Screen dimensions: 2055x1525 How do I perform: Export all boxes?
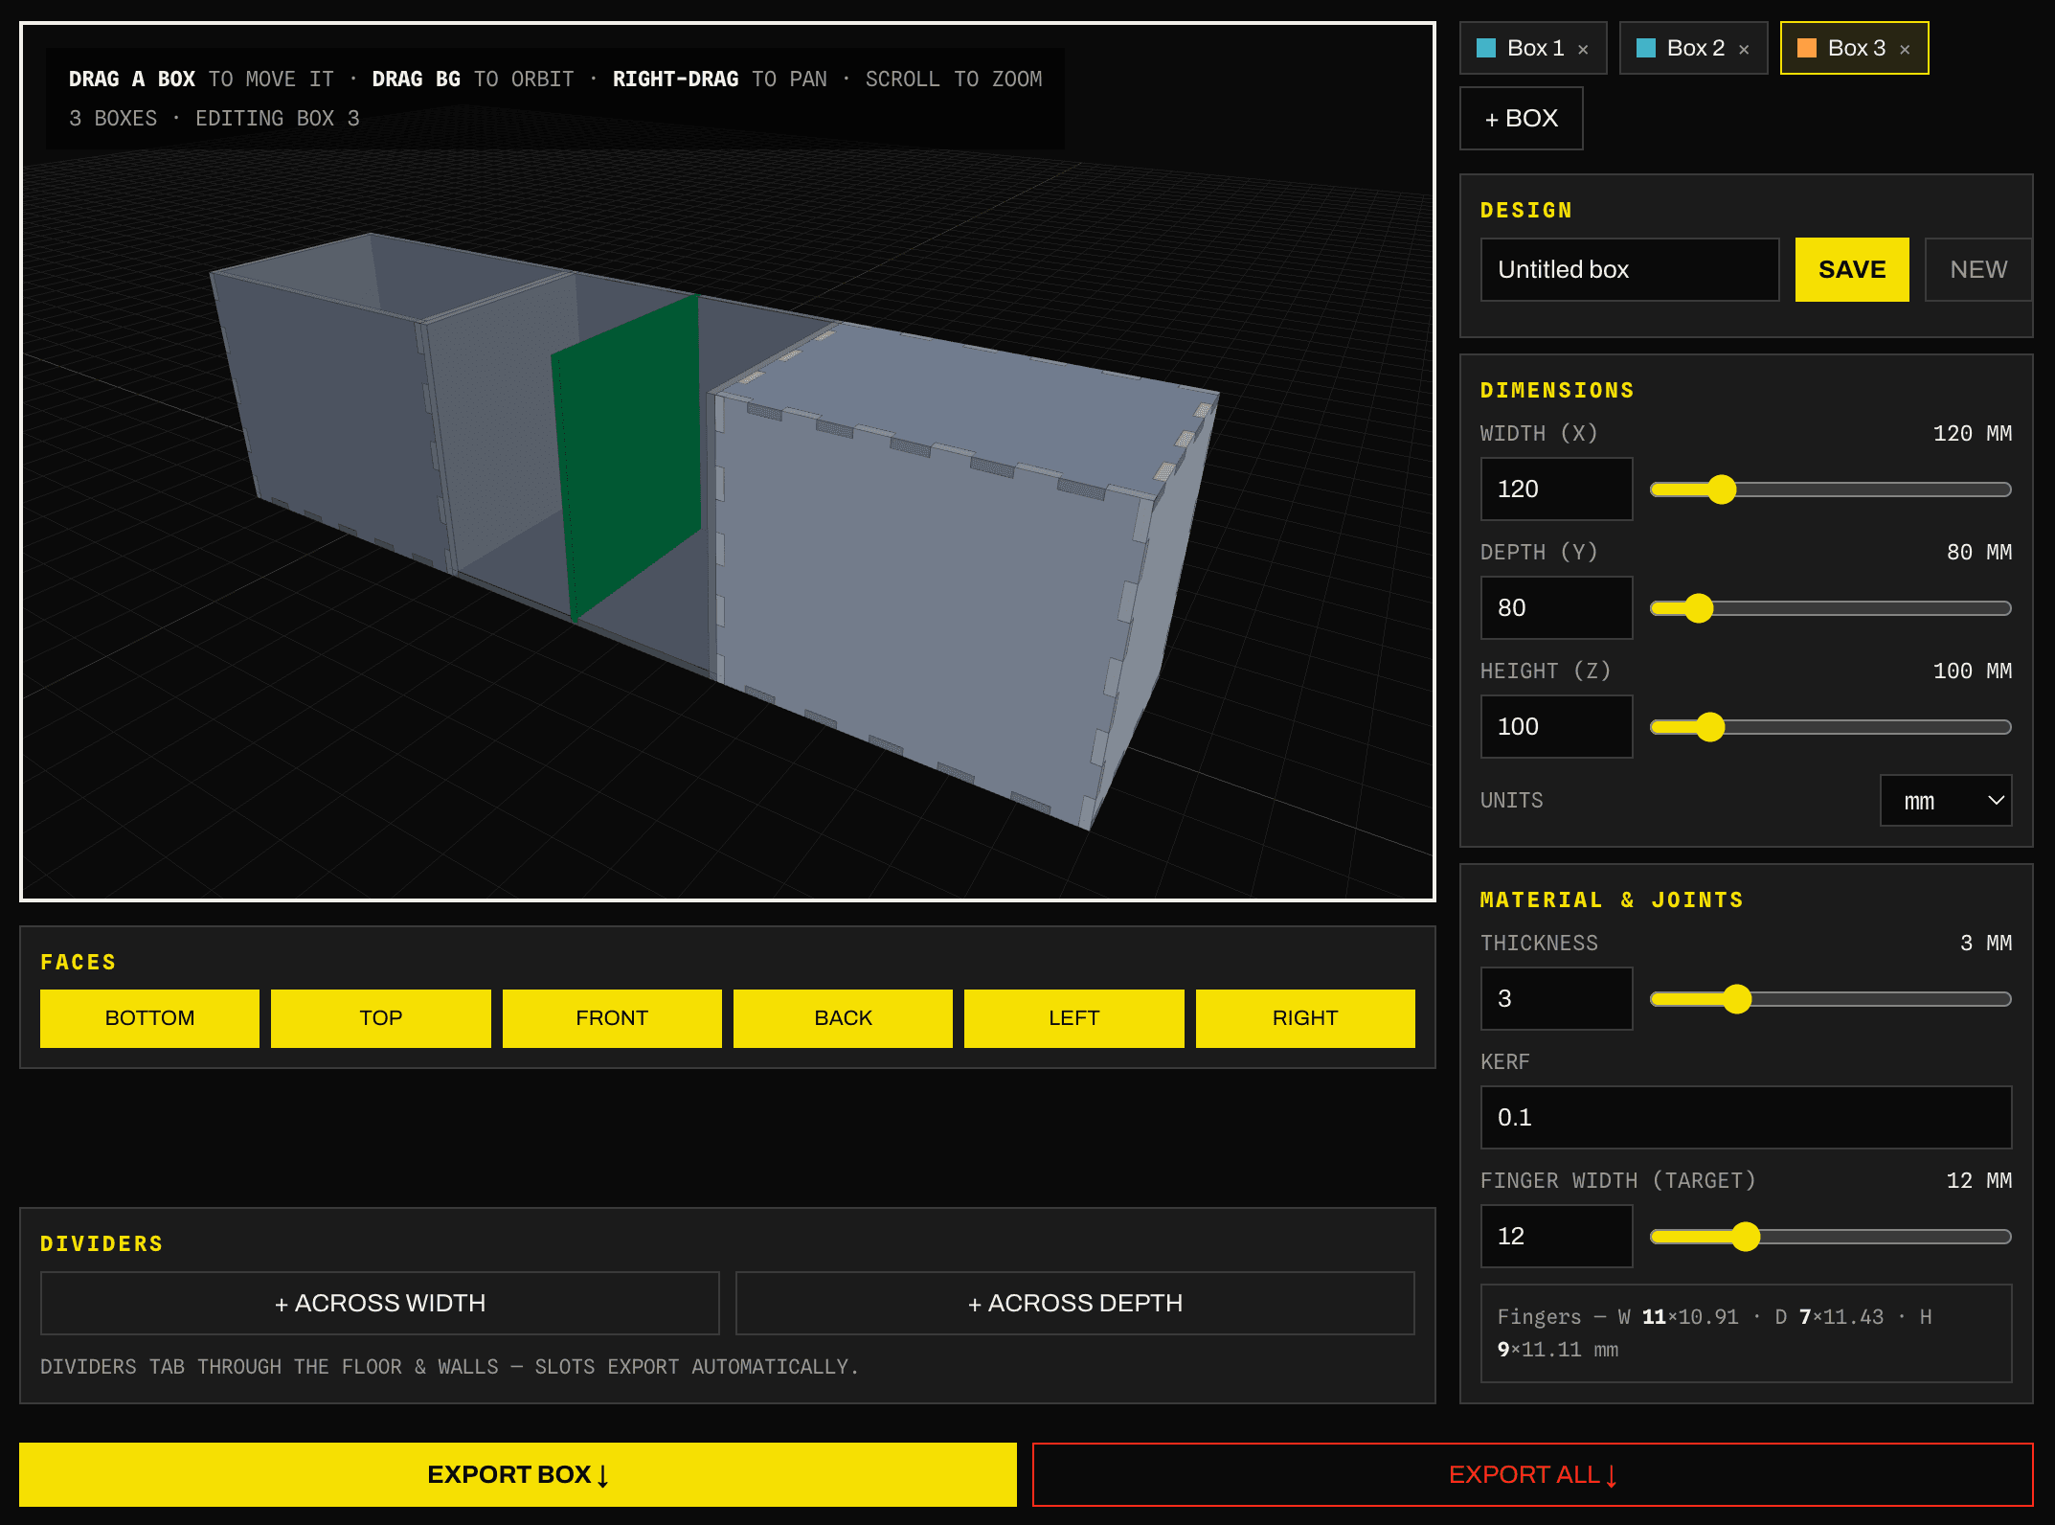pos(1533,1474)
